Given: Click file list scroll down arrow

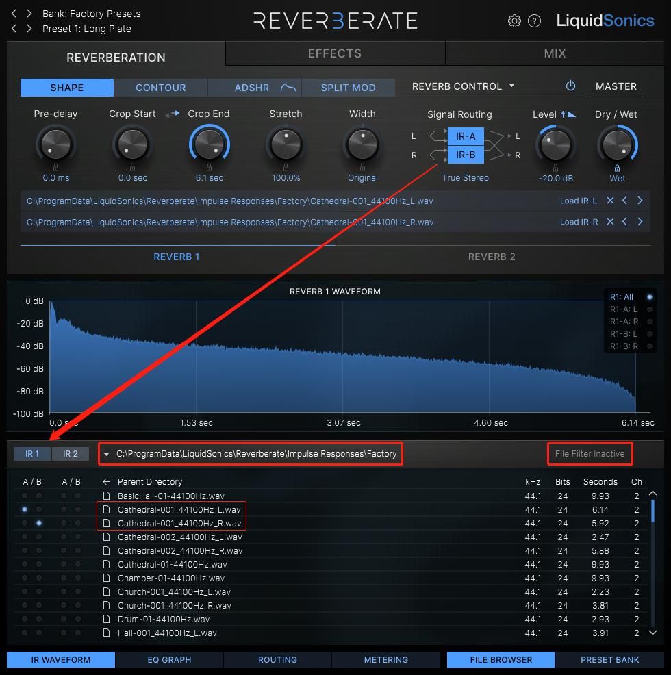Looking at the screenshot, I should pyautogui.click(x=653, y=633).
